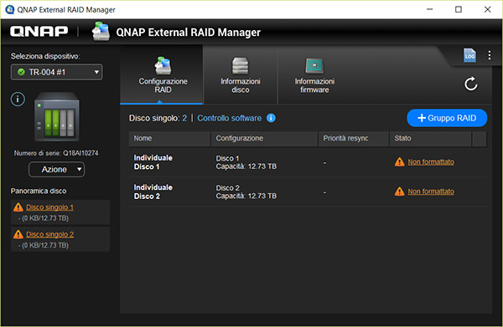The height and width of the screenshot is (327, 503).
Task: Click warning icon next to Disco singolo 1
Action: [18, 207]
